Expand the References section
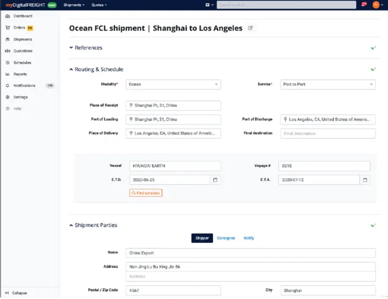388x299 pixels. tap(86, 48)
